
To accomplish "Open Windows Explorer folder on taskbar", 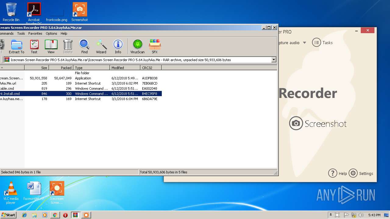I will tap(34, 215).
